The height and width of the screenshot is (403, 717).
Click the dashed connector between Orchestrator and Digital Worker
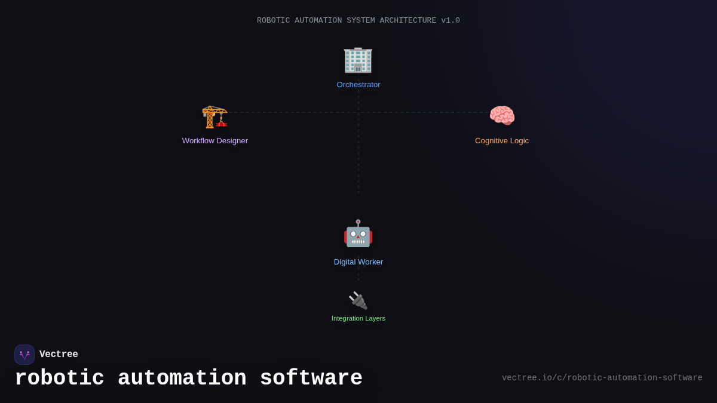(x=358, y=167)
